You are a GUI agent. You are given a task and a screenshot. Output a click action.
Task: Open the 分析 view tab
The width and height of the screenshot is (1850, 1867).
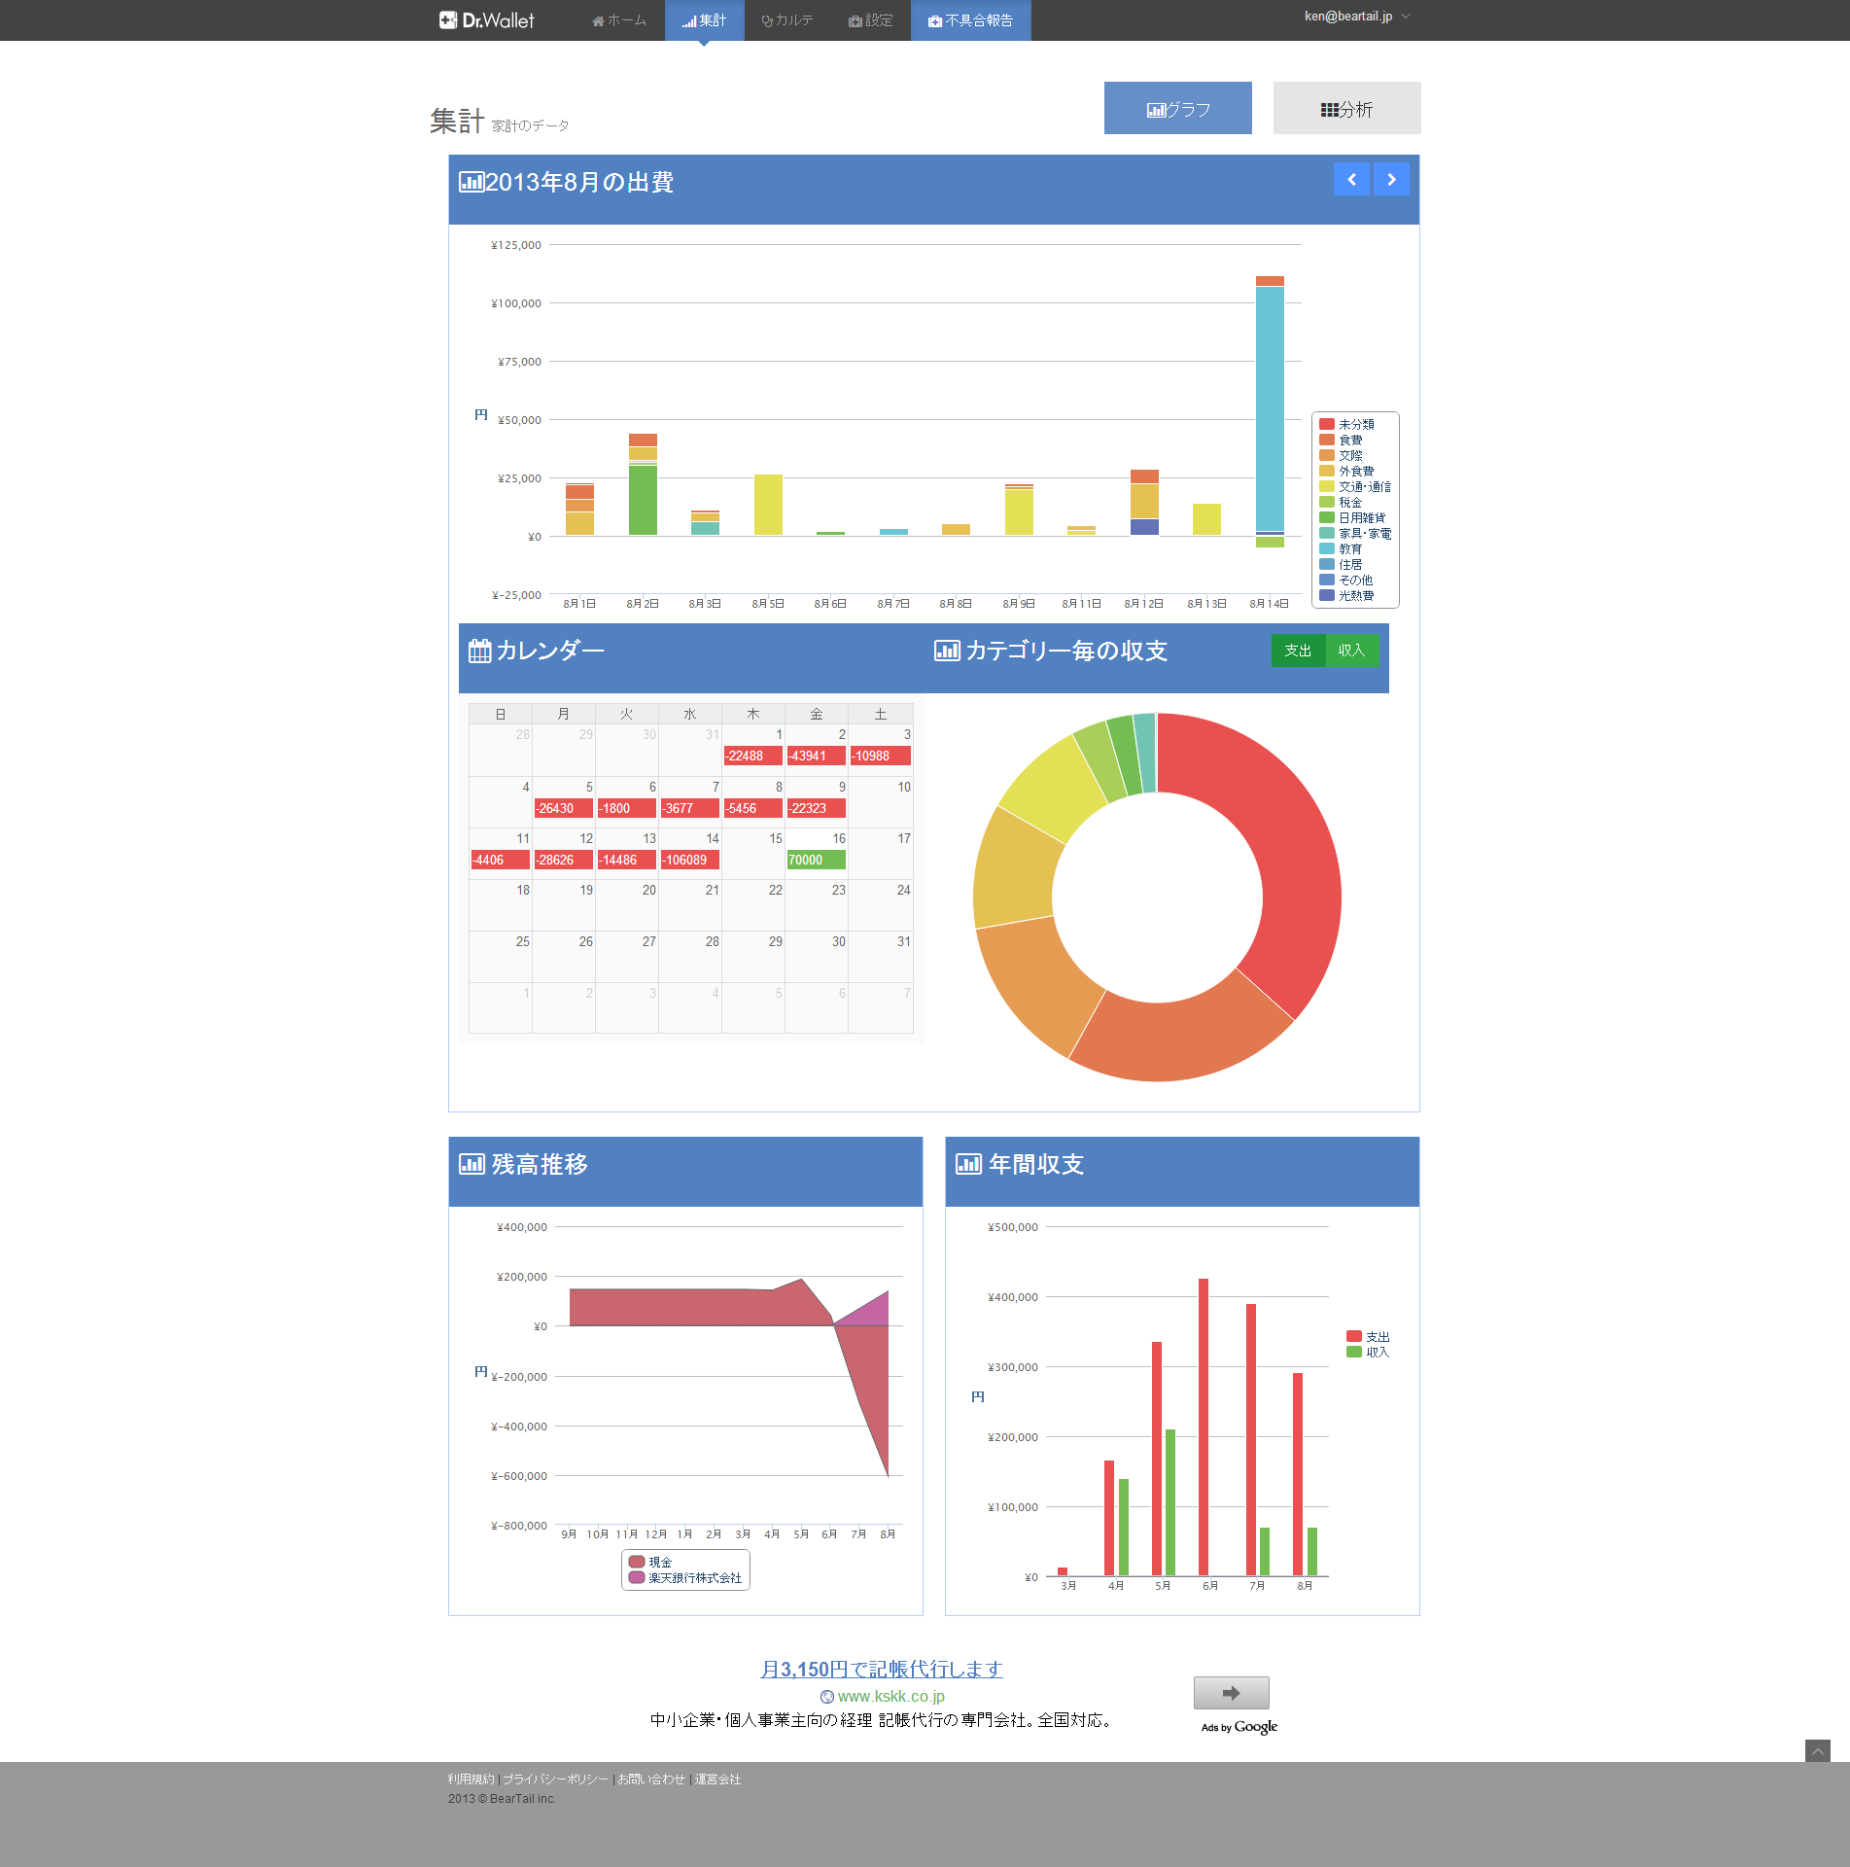click(x=1346, y=109)
